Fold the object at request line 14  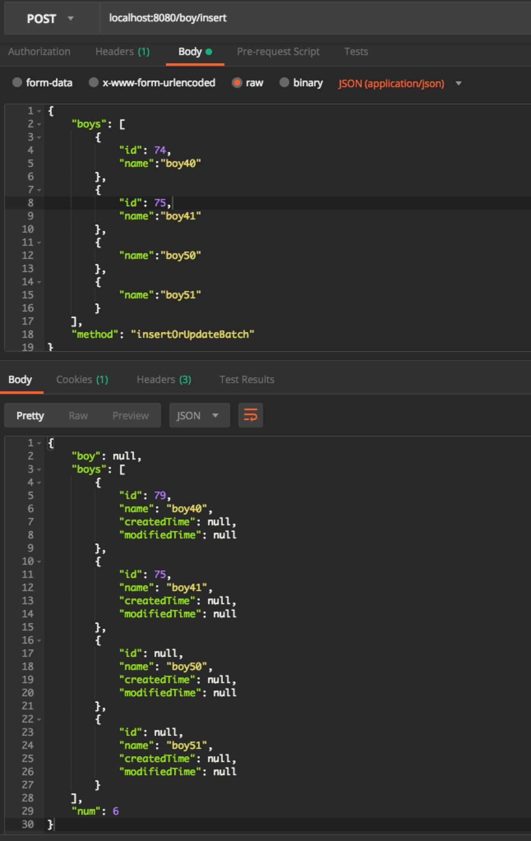pyautogui.click(x=39, y=282)
